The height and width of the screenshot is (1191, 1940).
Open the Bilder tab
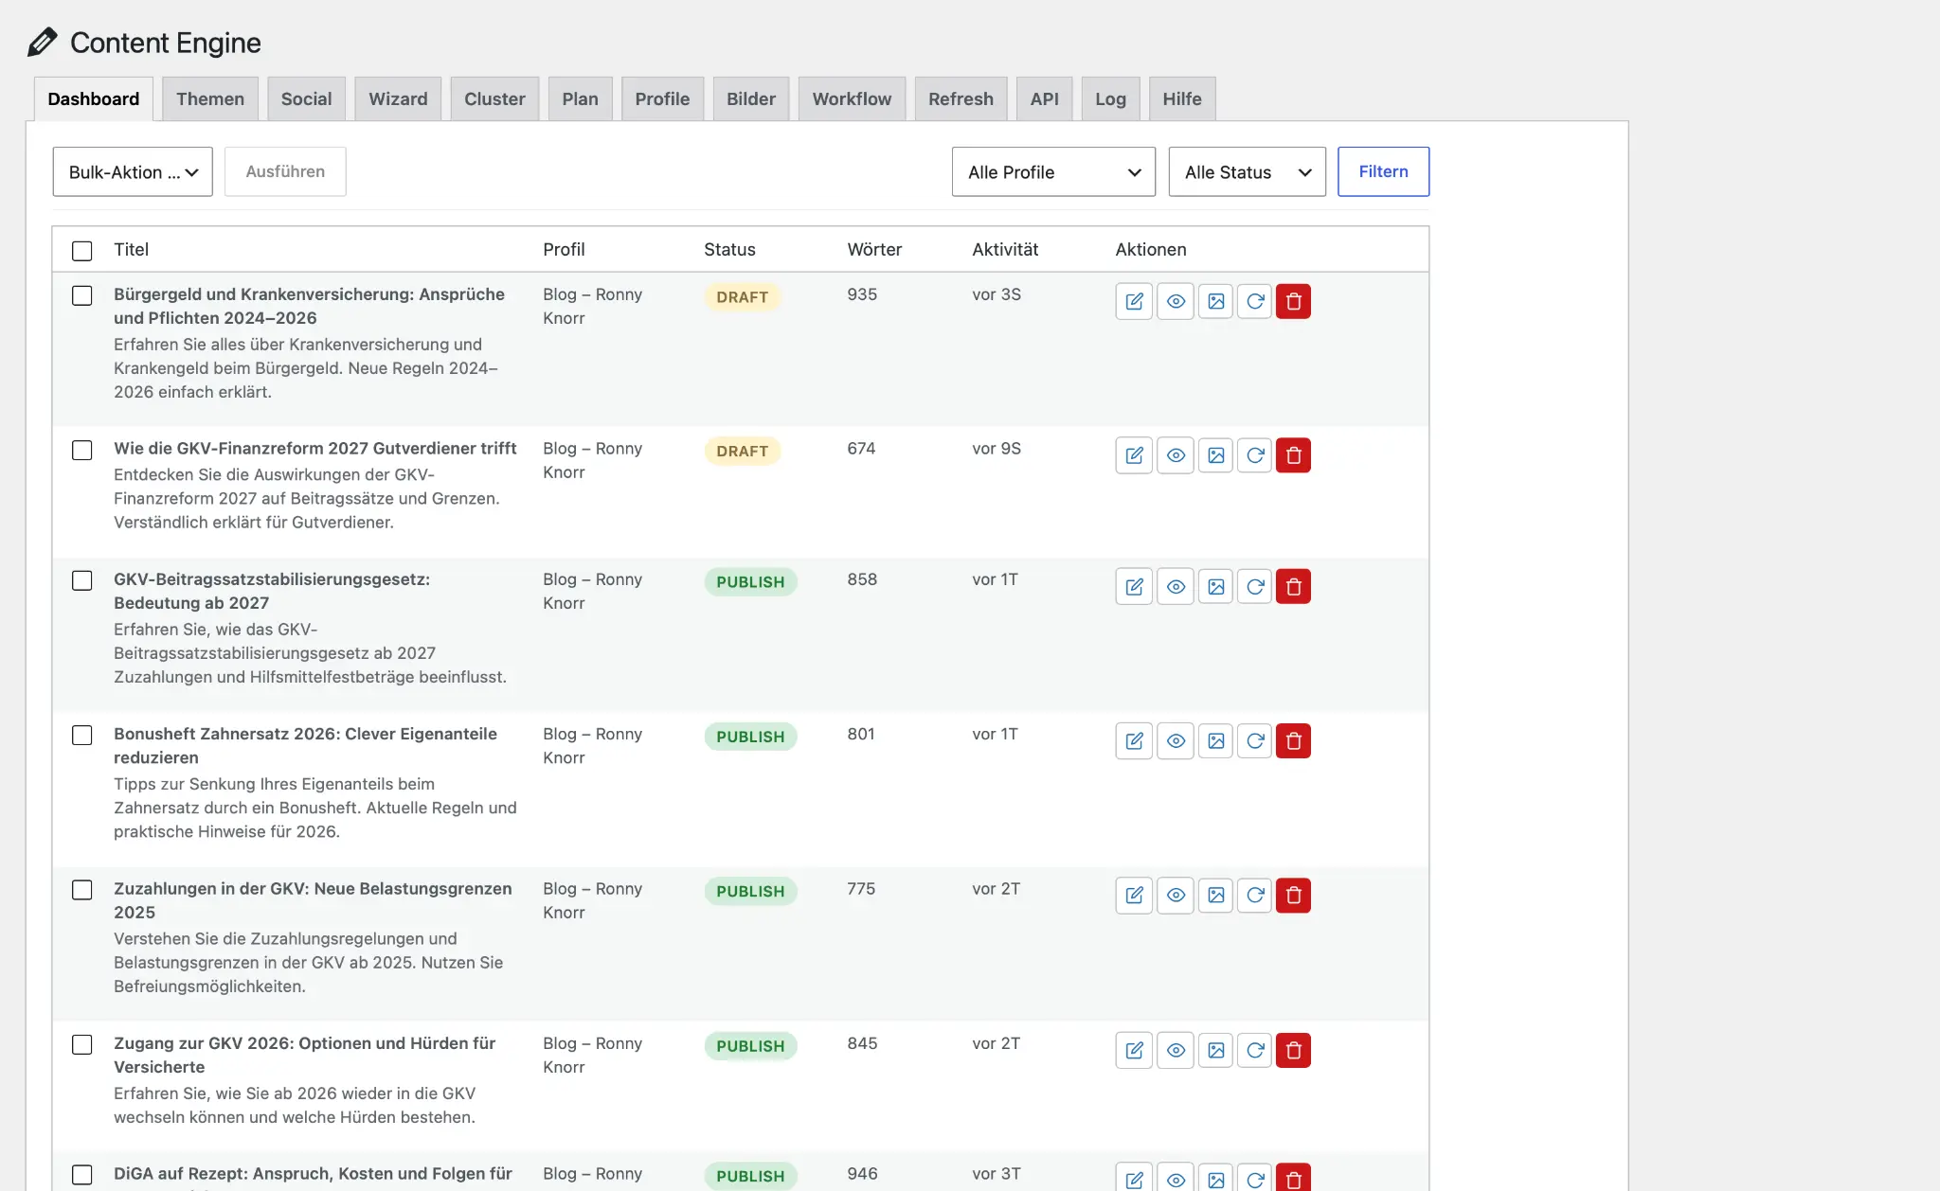tap(751, 98)
